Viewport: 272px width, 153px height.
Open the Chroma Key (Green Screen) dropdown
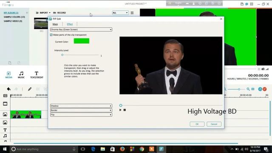click(81, 29)
